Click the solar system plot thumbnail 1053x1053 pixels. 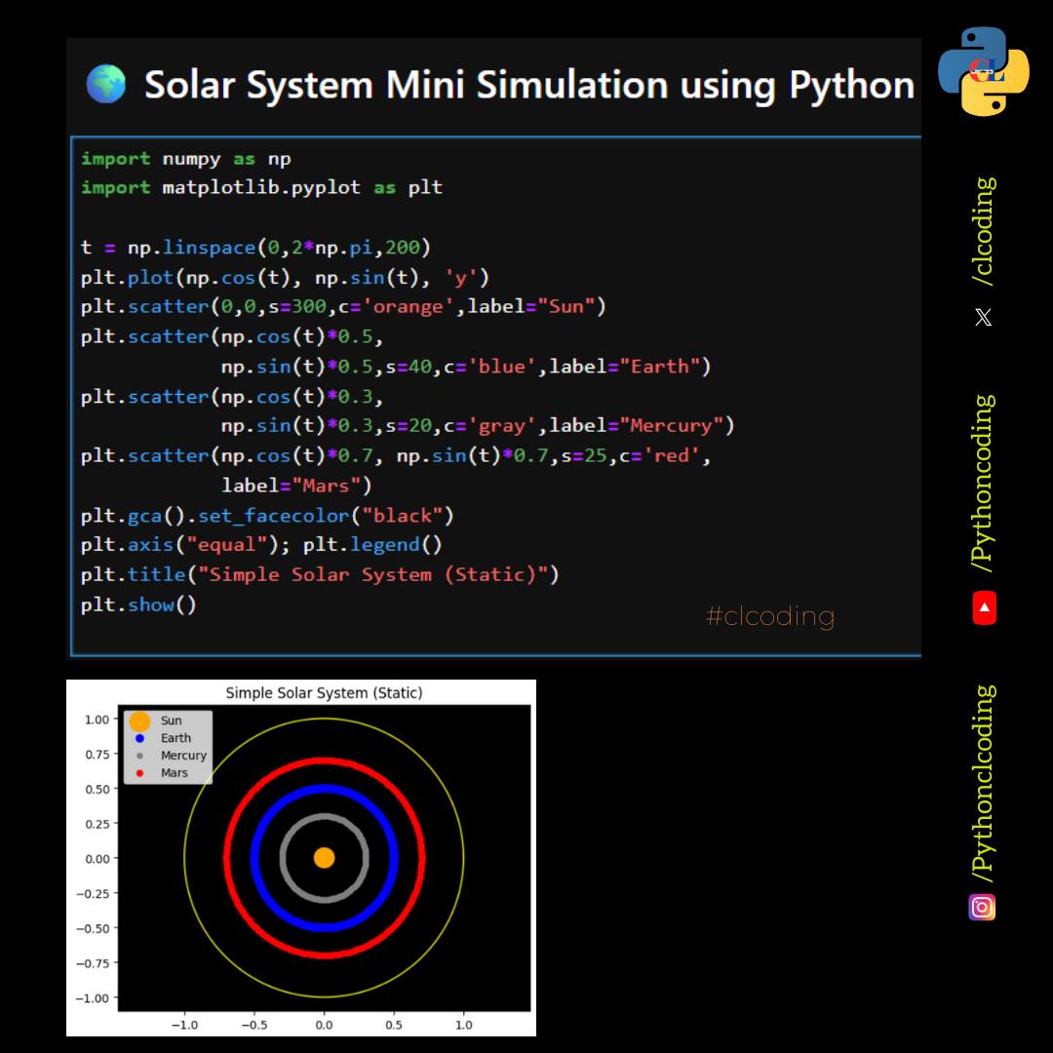(x=301, y=858)
